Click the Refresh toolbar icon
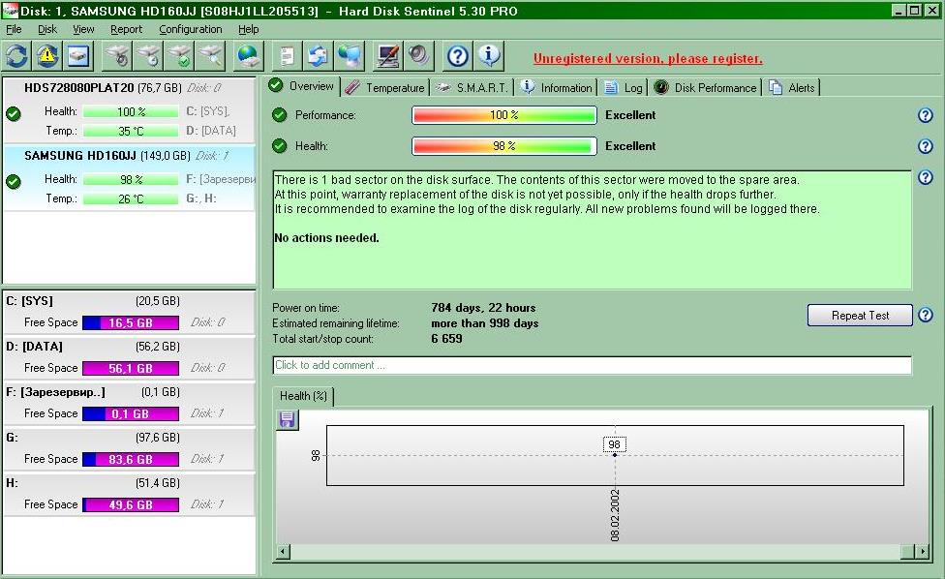945x579 pixels. tap(16, 56)
